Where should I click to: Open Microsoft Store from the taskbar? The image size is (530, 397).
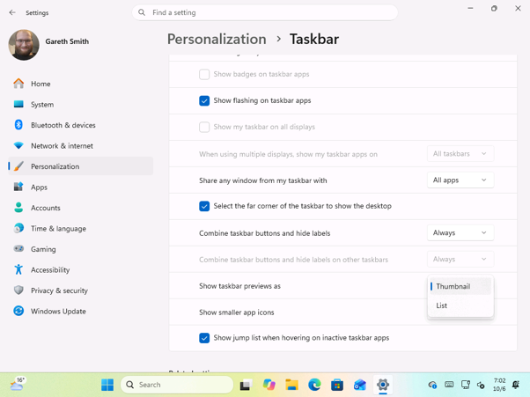[337, 385]
